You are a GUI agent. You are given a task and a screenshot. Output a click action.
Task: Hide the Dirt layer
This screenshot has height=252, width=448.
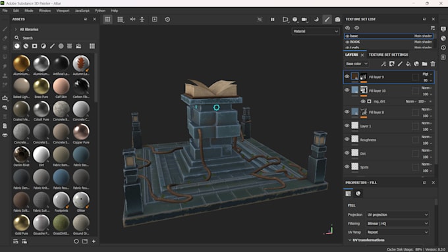coord(347,153)
